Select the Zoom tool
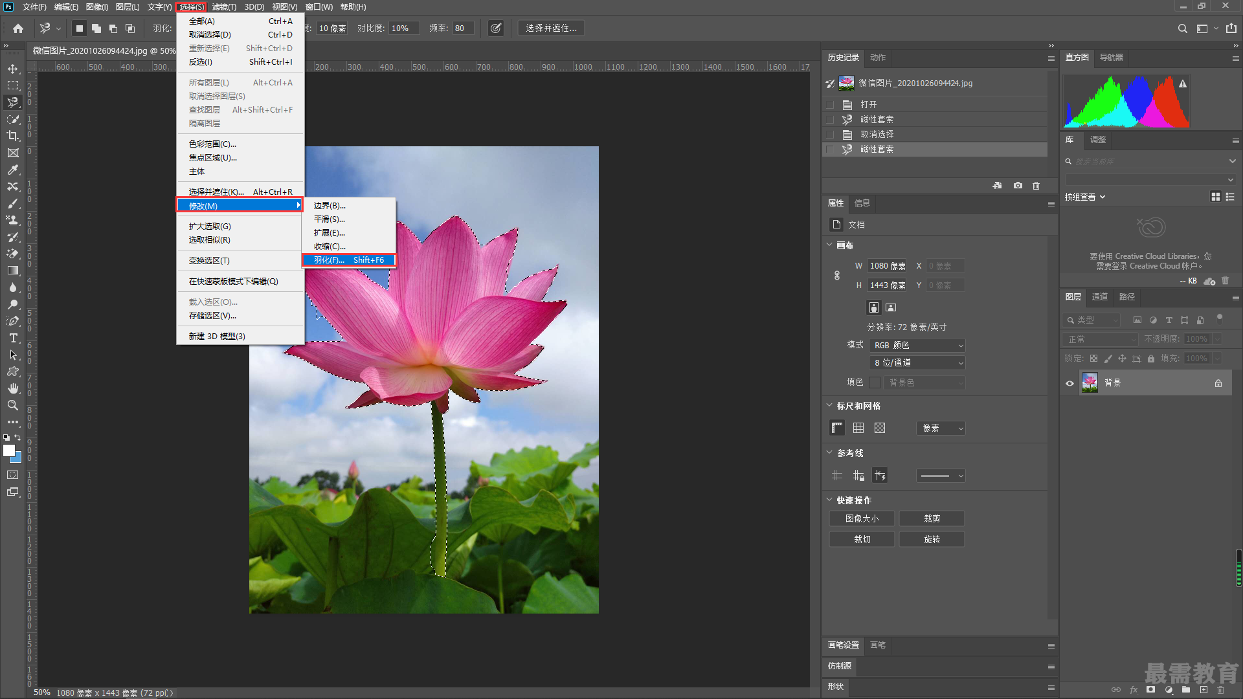 (13, 405)
